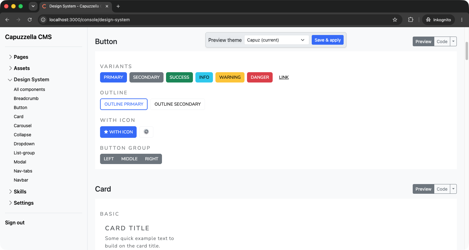Sign out of the CMS
This screenshot has height=250, width=469.
point(15,222)
